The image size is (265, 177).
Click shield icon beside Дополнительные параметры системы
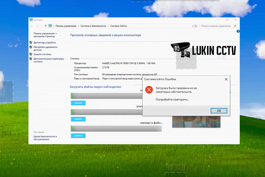31,59
